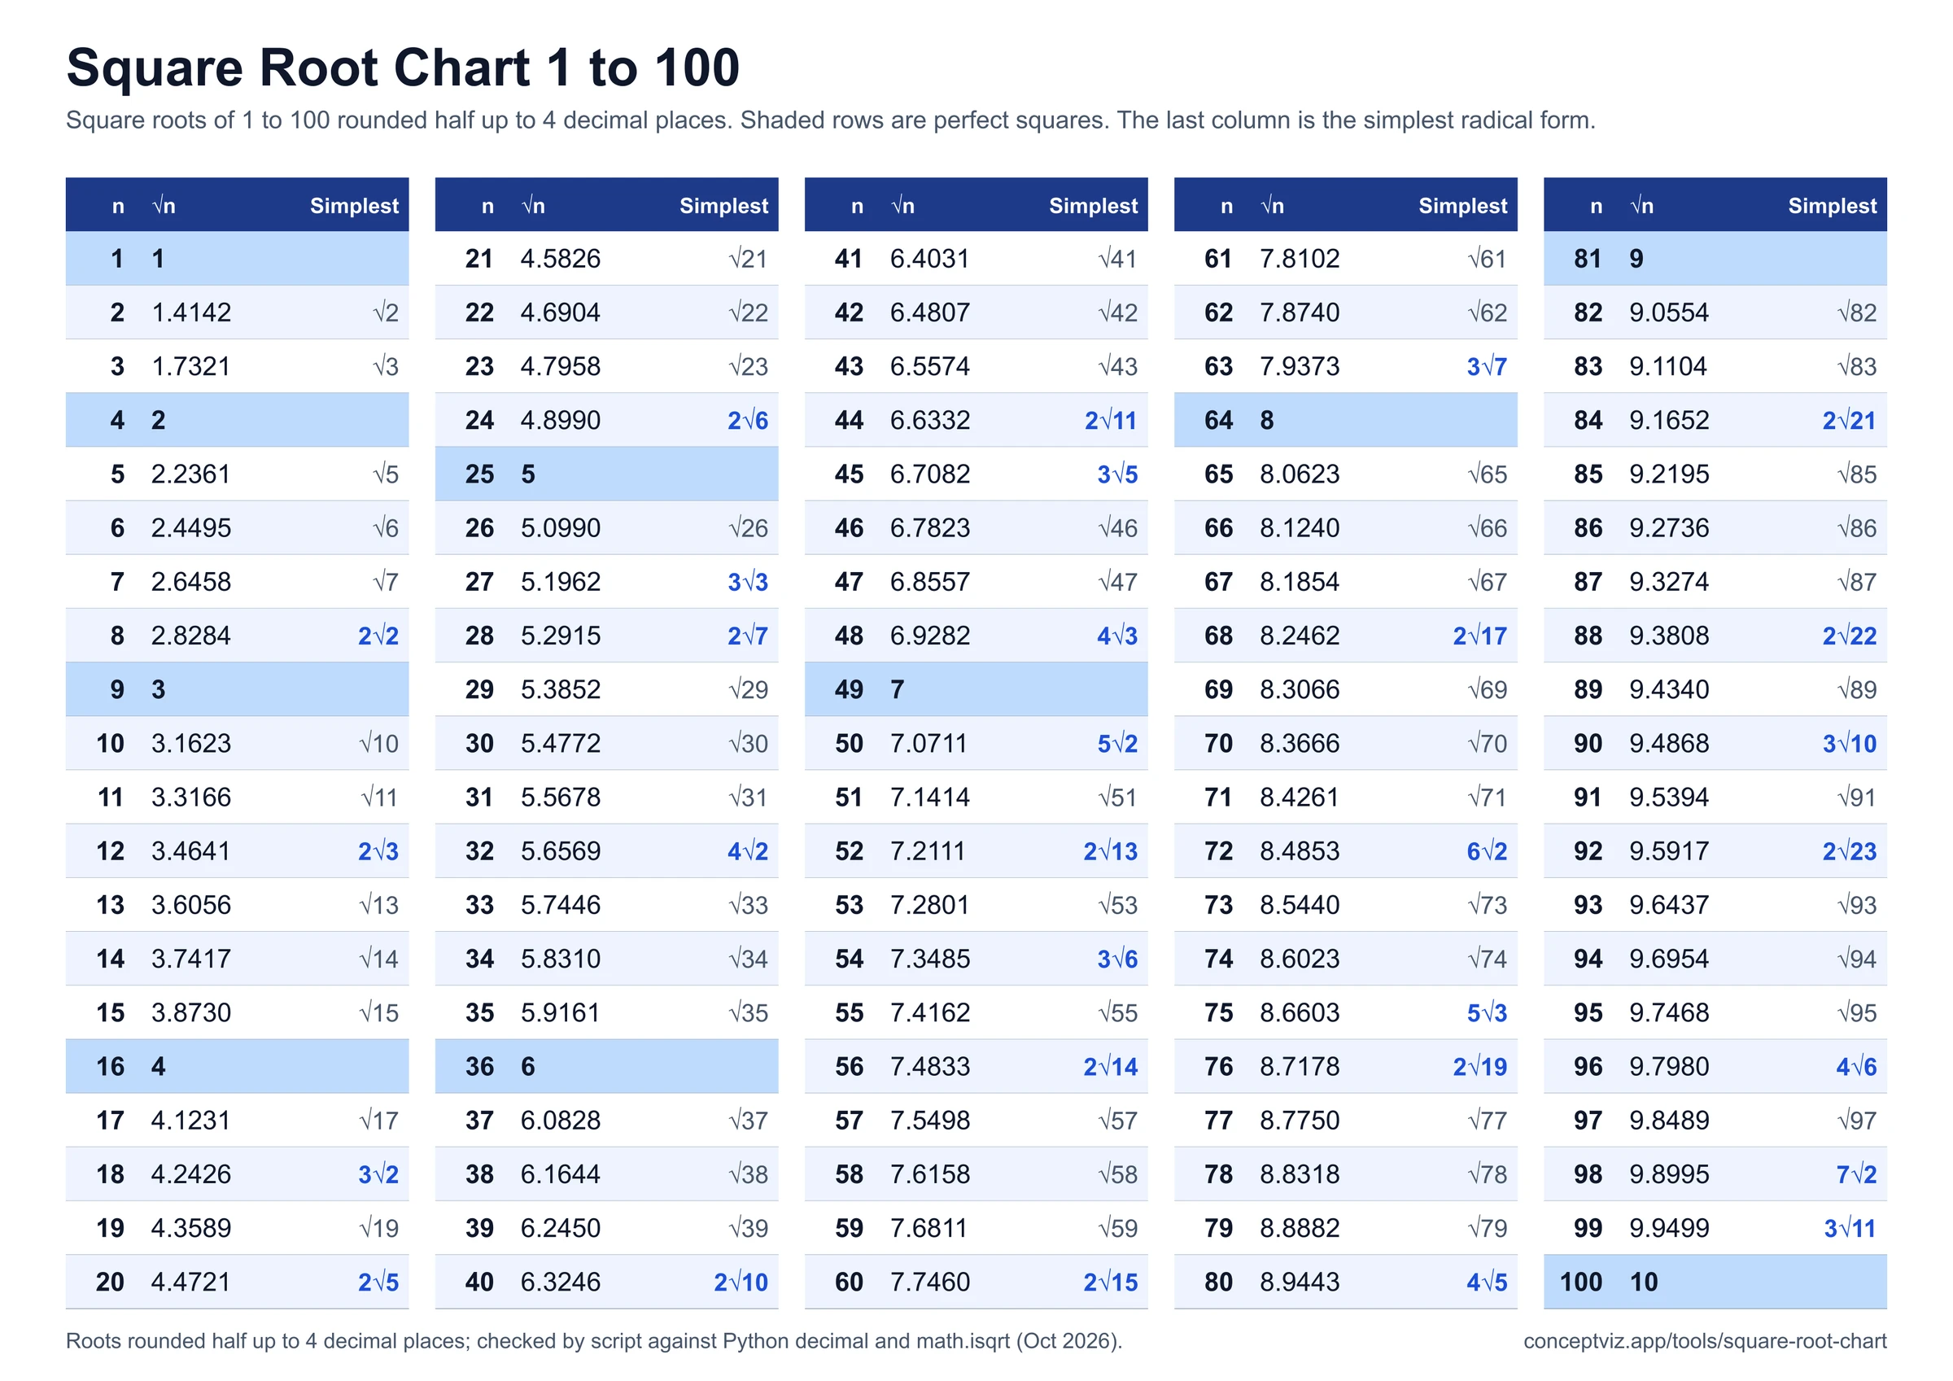
Task: Click the radical √59 in row 59
Action: (1116, 1229)
